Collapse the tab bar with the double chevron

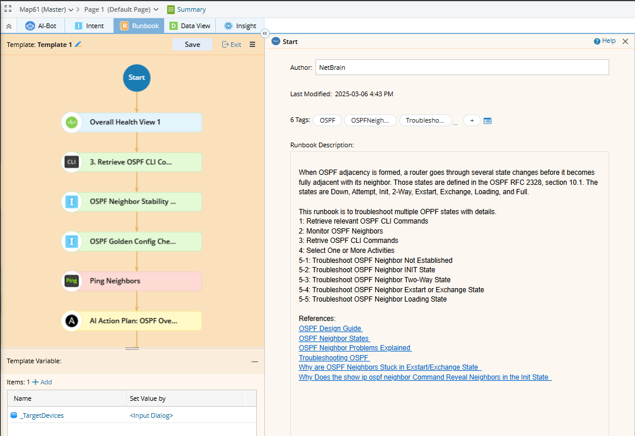click(9, 26)
